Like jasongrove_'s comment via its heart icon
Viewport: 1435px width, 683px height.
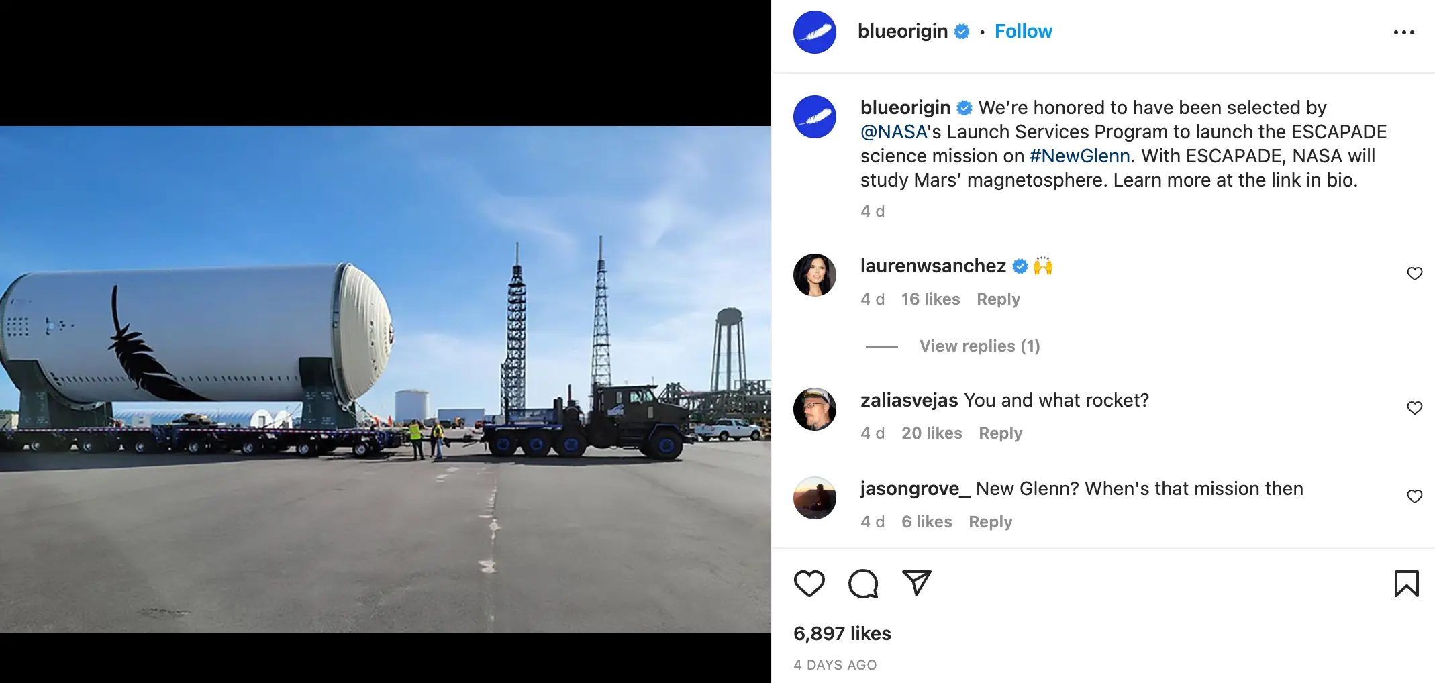coord(1415,496)
